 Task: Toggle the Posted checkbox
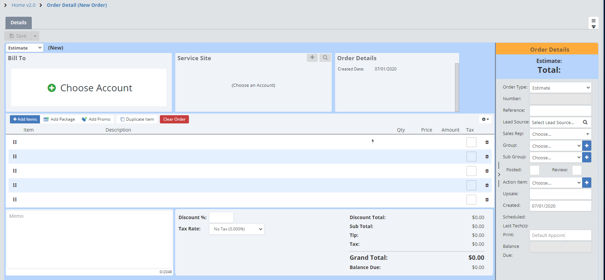(x=534, y=170)
